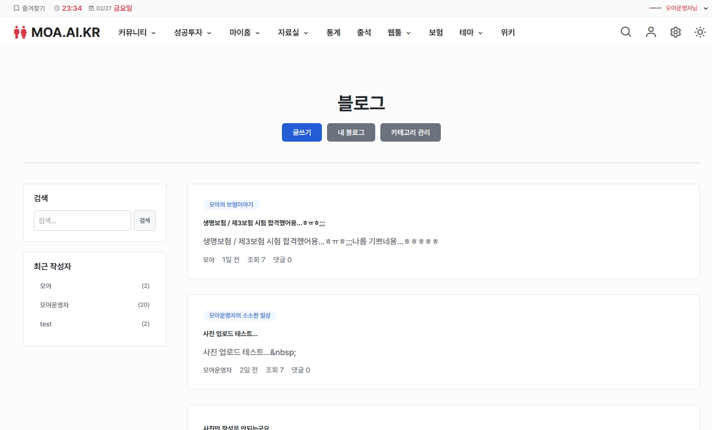Click the MOA.AI.KR logo
The image size is (712, 430).
point(57,32)
